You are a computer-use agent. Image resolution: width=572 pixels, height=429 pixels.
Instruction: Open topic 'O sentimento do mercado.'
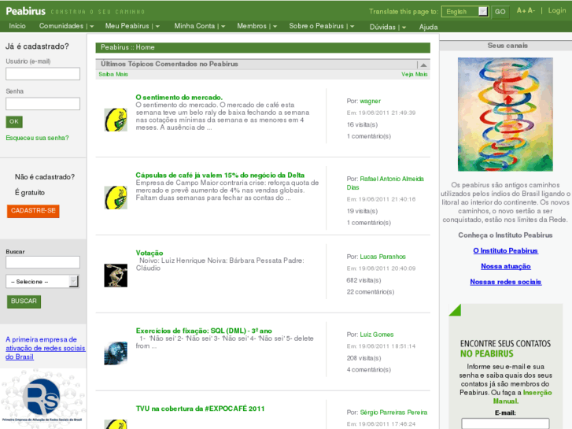(x=179, y=97)
